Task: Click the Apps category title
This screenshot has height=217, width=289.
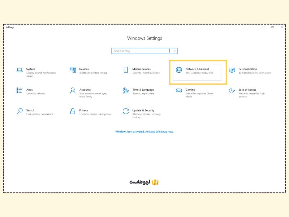Action: (x=29, y=90)
